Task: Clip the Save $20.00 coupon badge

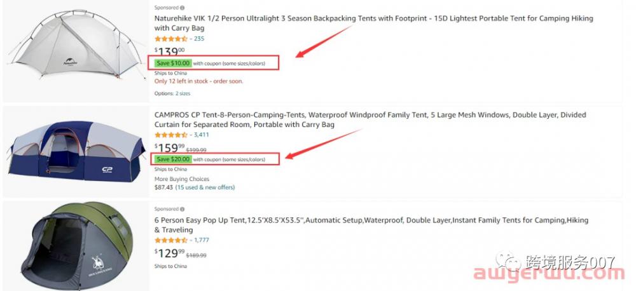Action: pyautogui.click(x=173, y=159)
